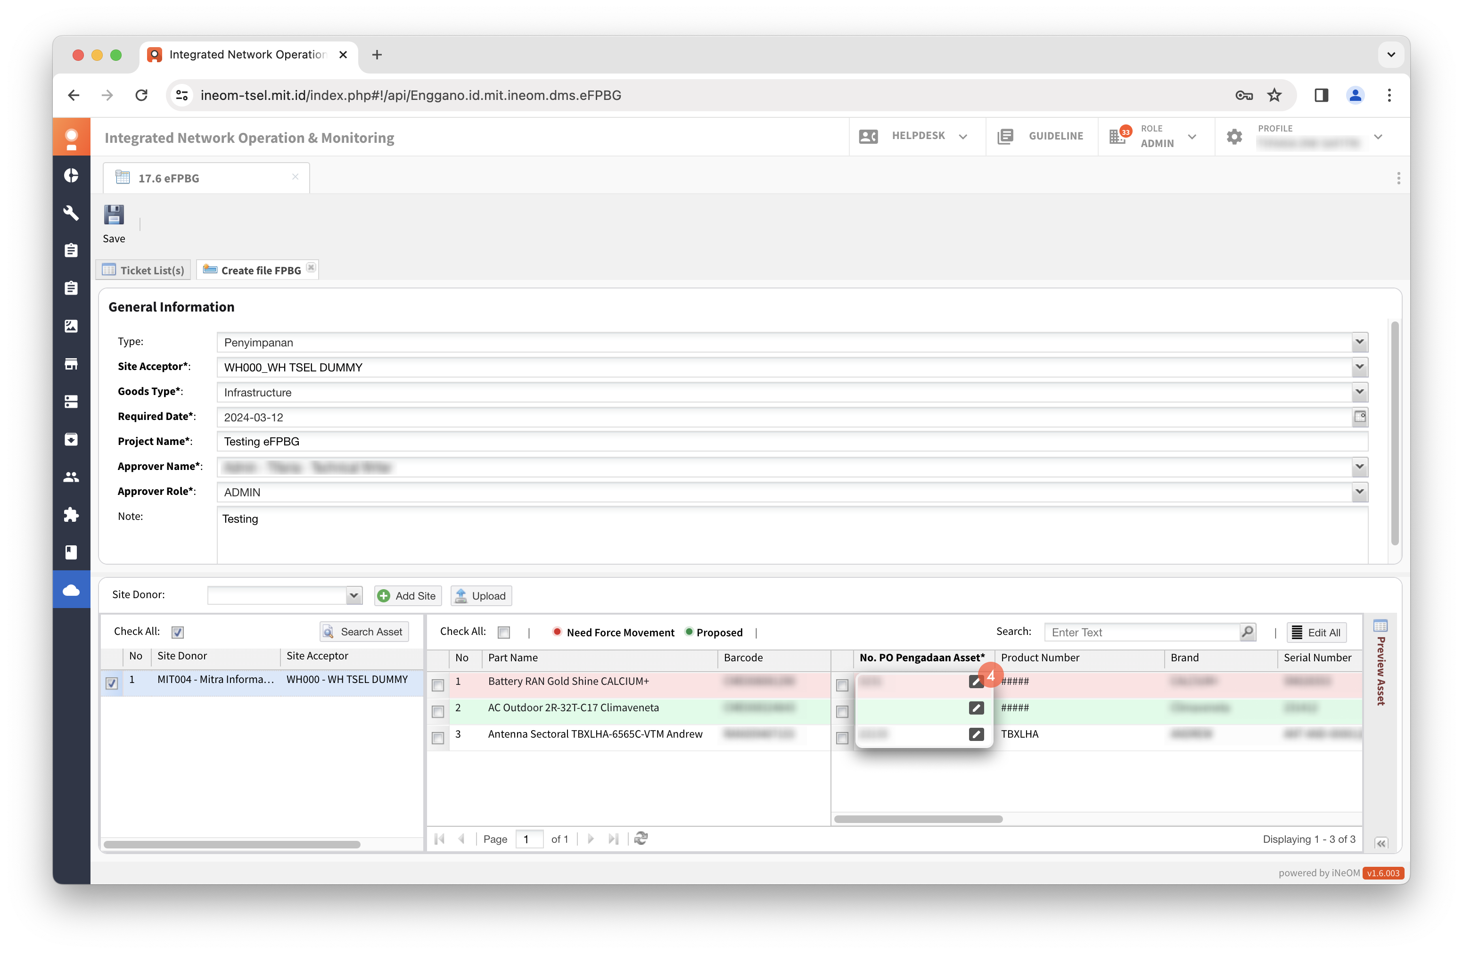
Task: Edit PO number for Battery RAN row
Action: (976, 681)
